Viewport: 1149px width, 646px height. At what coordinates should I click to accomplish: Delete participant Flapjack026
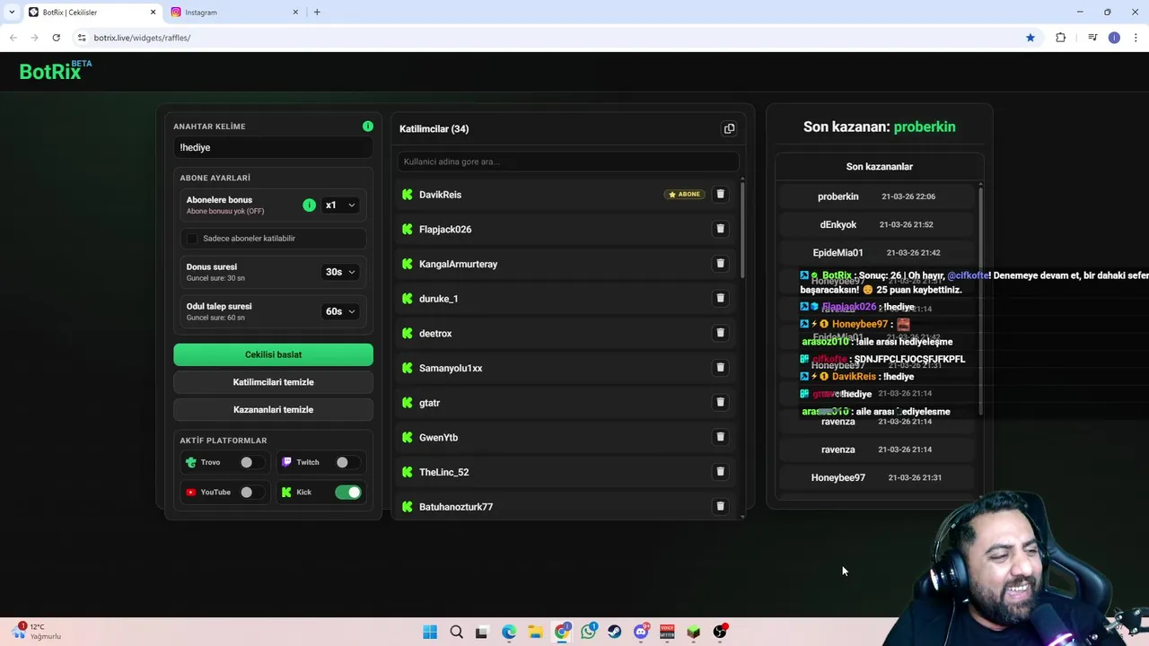[720, 229]
